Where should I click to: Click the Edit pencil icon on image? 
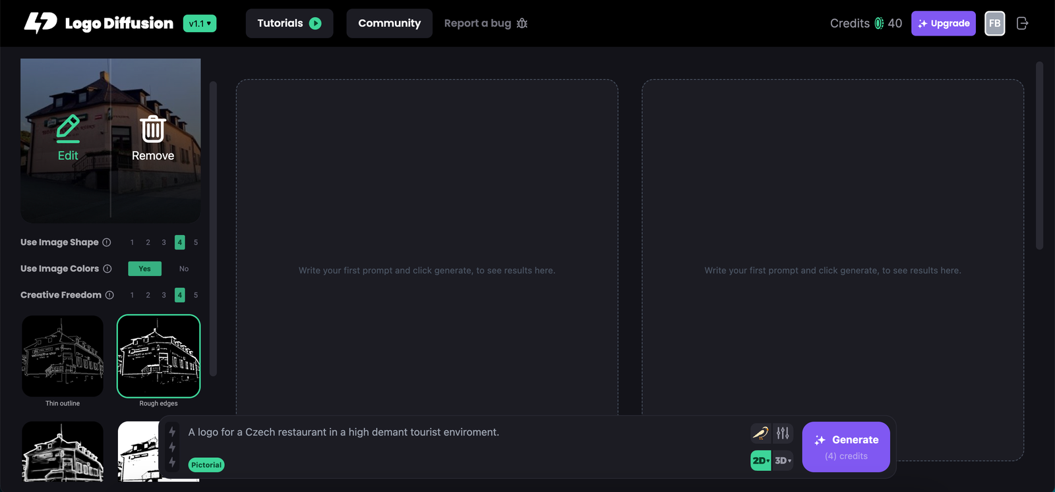(68, 129)
